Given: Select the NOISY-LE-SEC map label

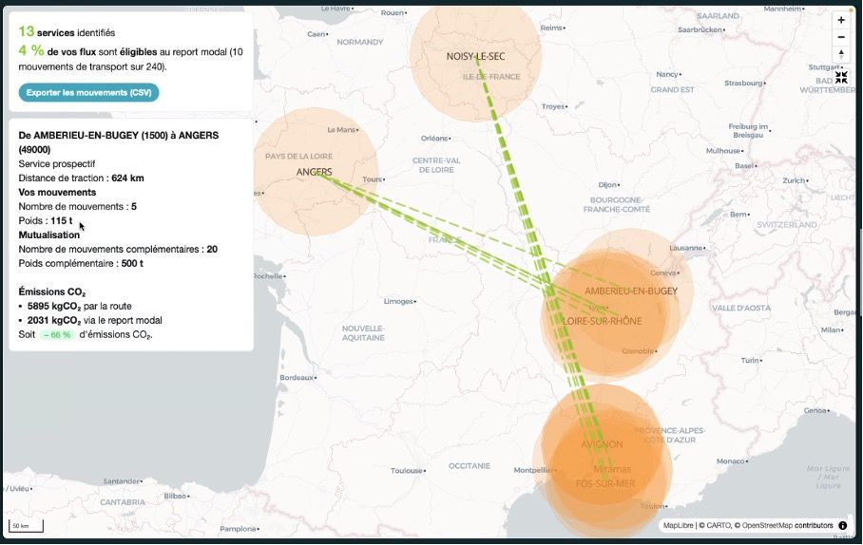Looking at the screenshot, I should 475,56.
